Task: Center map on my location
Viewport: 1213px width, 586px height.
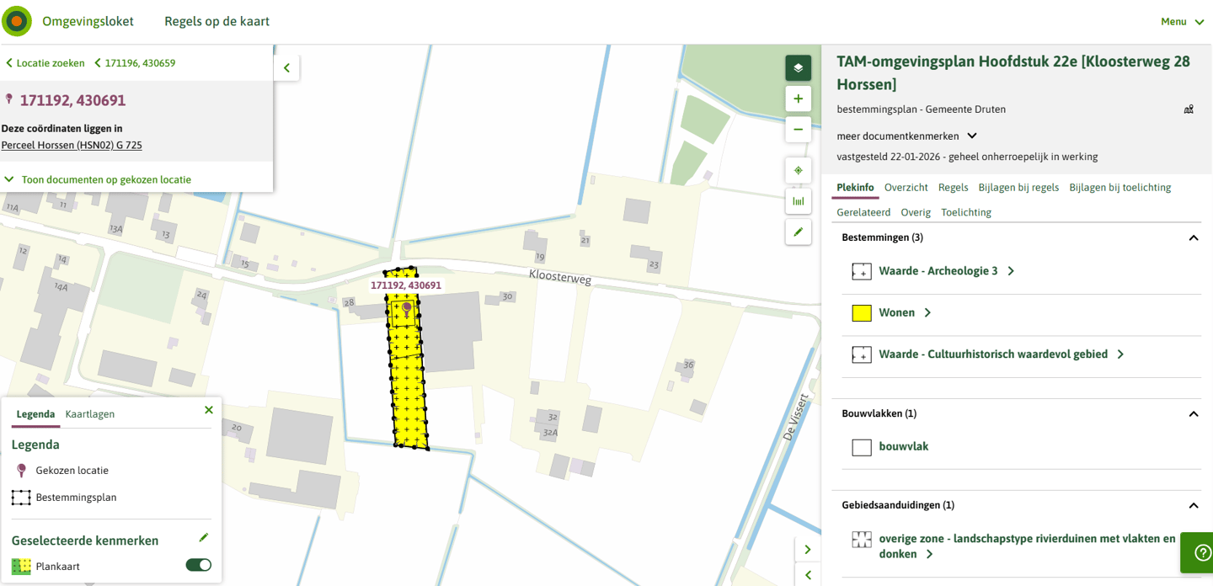Action: pyautogui.click(x=798, y=170)
